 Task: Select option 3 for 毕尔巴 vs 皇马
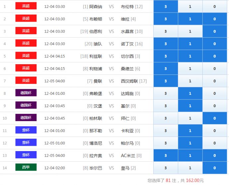click(166, 168)
